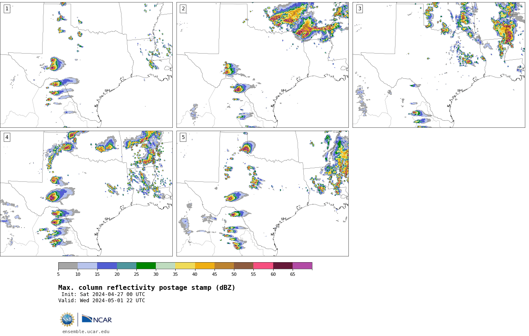Click the colorbar tick label 55
Viewport: 529px width, 336px height.
pos(254,274)
